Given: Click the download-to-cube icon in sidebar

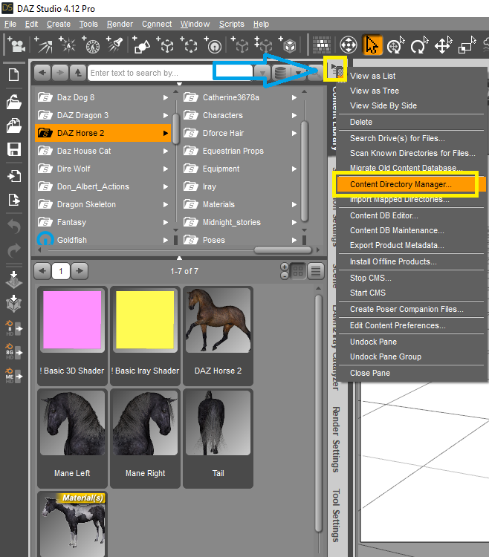Looking at the screenshot, I should click(x=14, y=303).
